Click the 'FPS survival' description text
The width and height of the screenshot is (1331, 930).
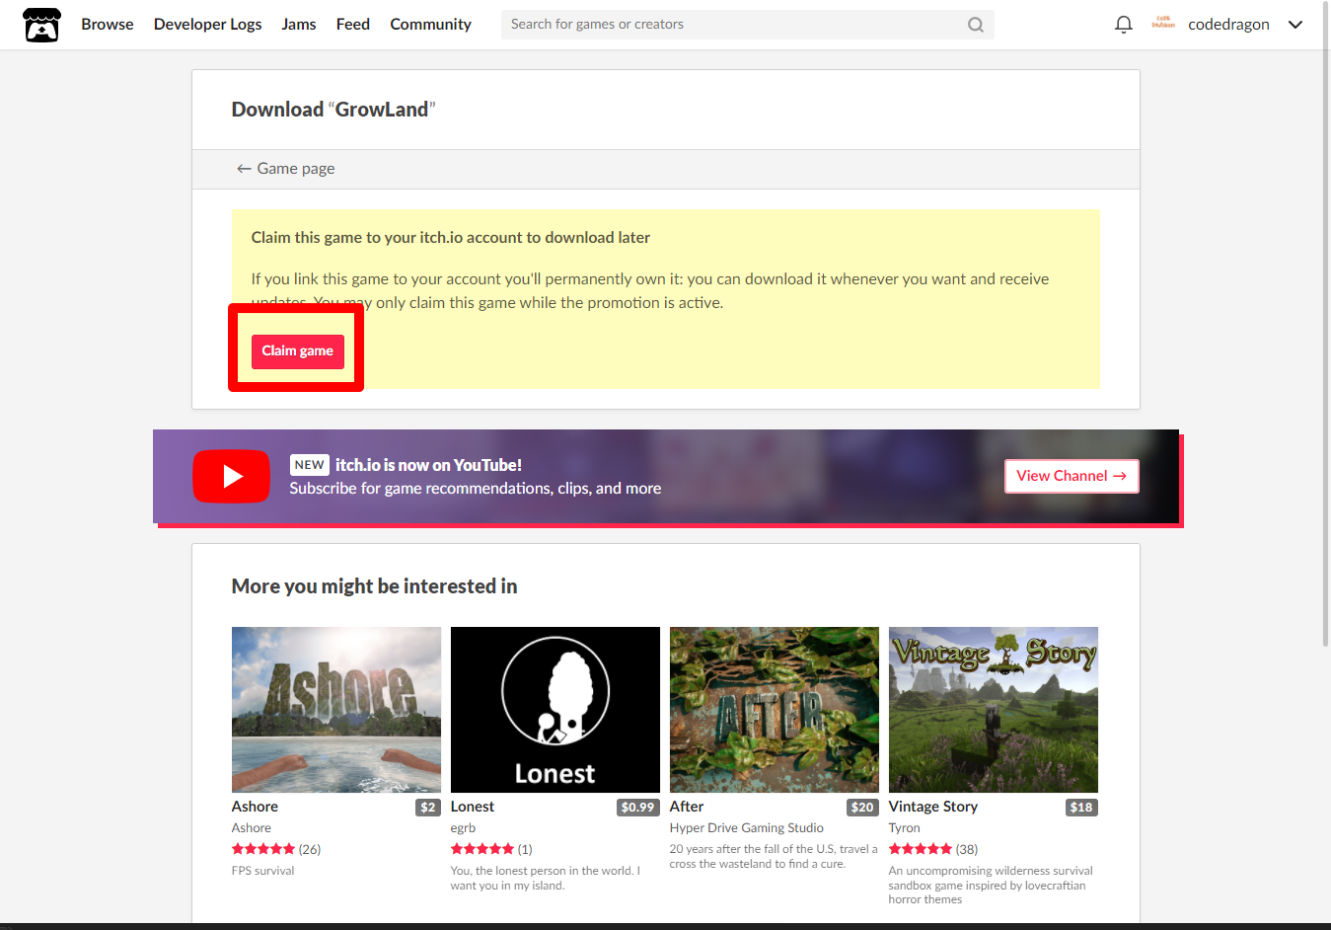263,871
